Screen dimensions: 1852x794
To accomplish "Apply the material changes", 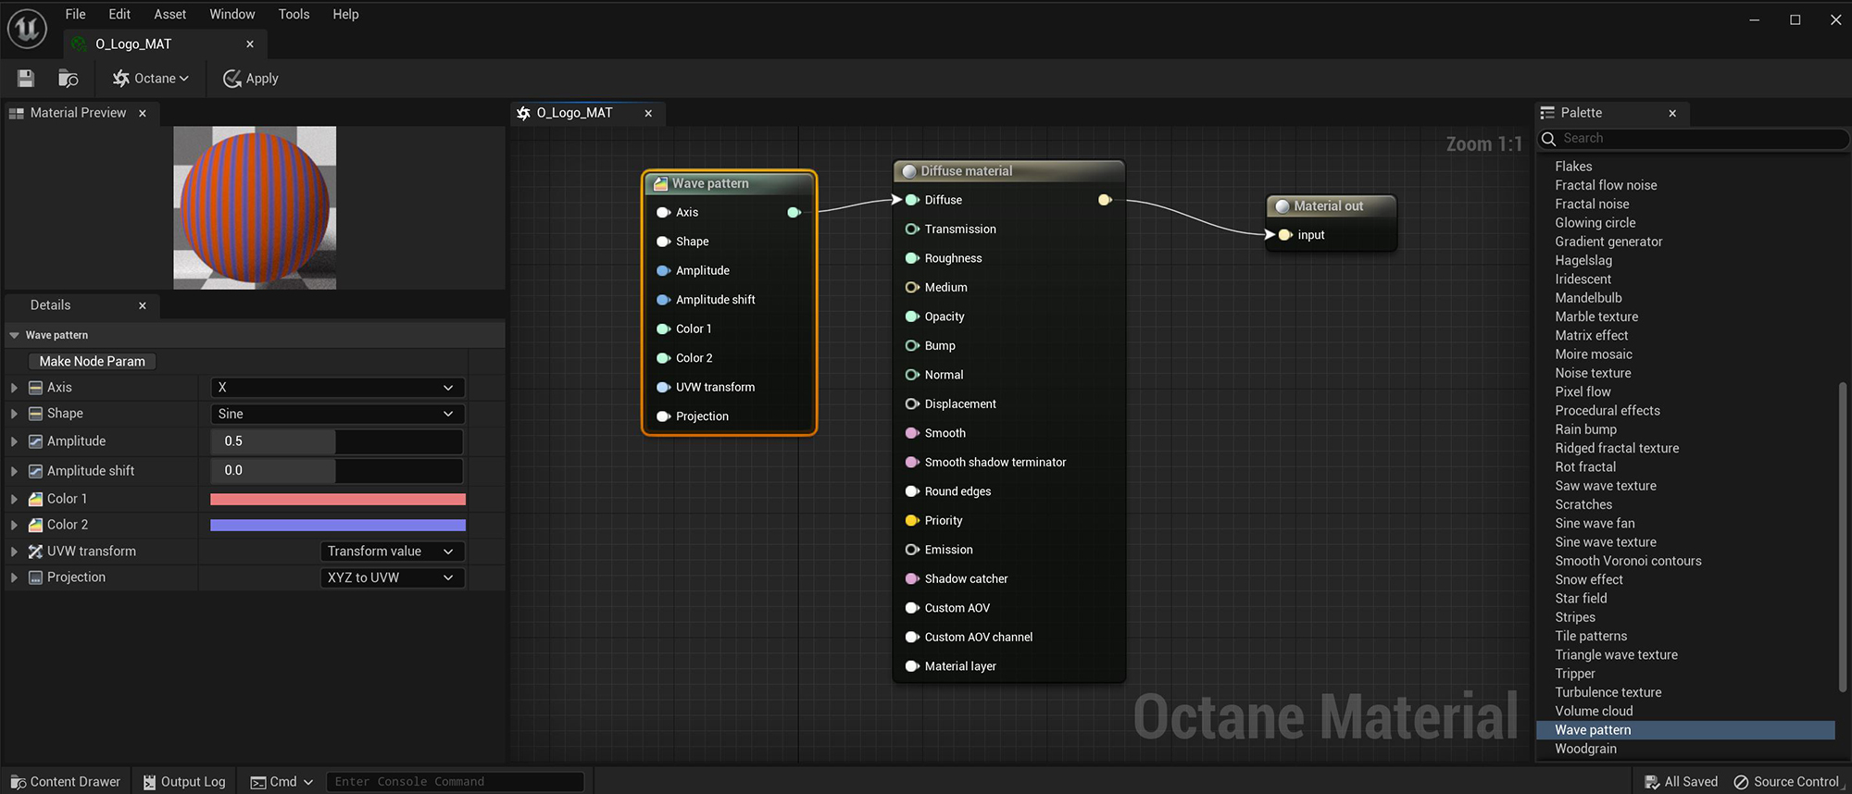I will [251, 79].
